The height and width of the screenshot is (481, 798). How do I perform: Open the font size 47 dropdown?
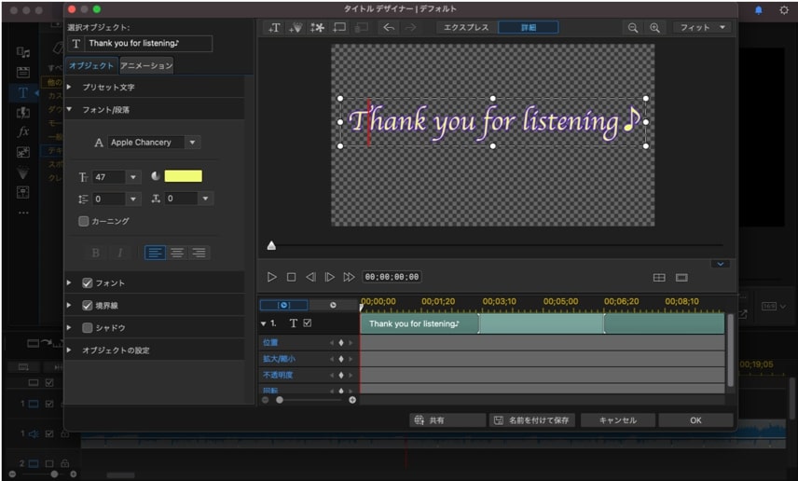pyautogui.click(x=132, y=177)
